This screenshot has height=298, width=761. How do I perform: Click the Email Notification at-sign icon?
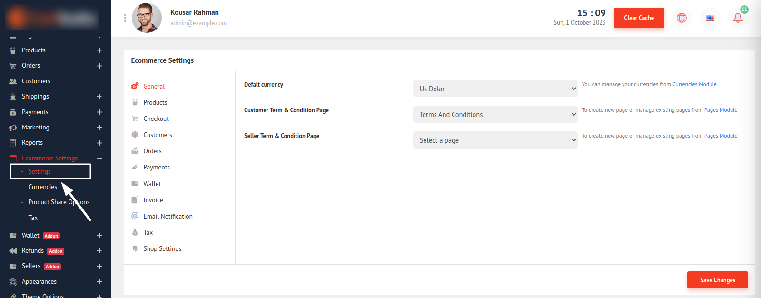point(135,216)
